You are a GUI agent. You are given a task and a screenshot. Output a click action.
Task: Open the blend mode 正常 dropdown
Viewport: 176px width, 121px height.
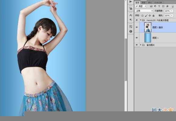coord(144,11)
